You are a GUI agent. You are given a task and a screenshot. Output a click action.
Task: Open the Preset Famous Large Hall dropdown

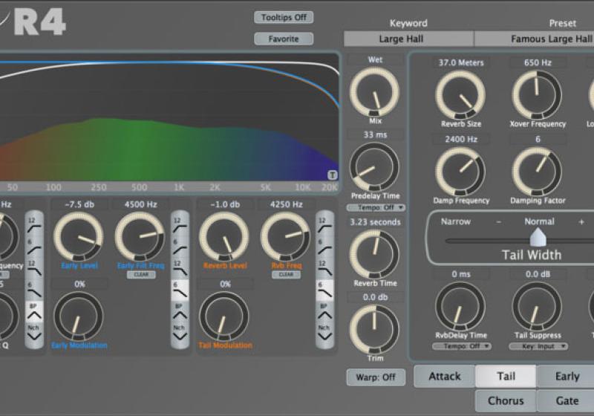(x=534, y=39)
